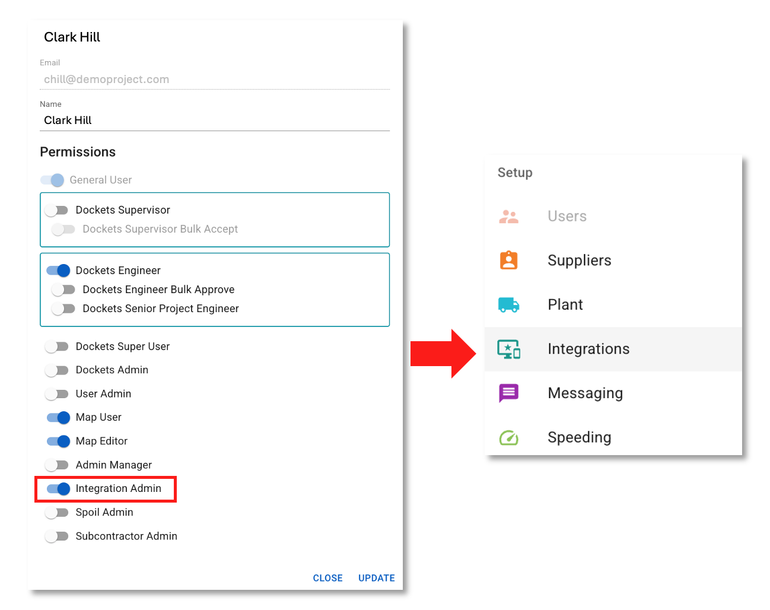Enable Dockets Engineer Bulk Approve switch
The height and width of the screenshot is (610, 770).
[63, 290]
